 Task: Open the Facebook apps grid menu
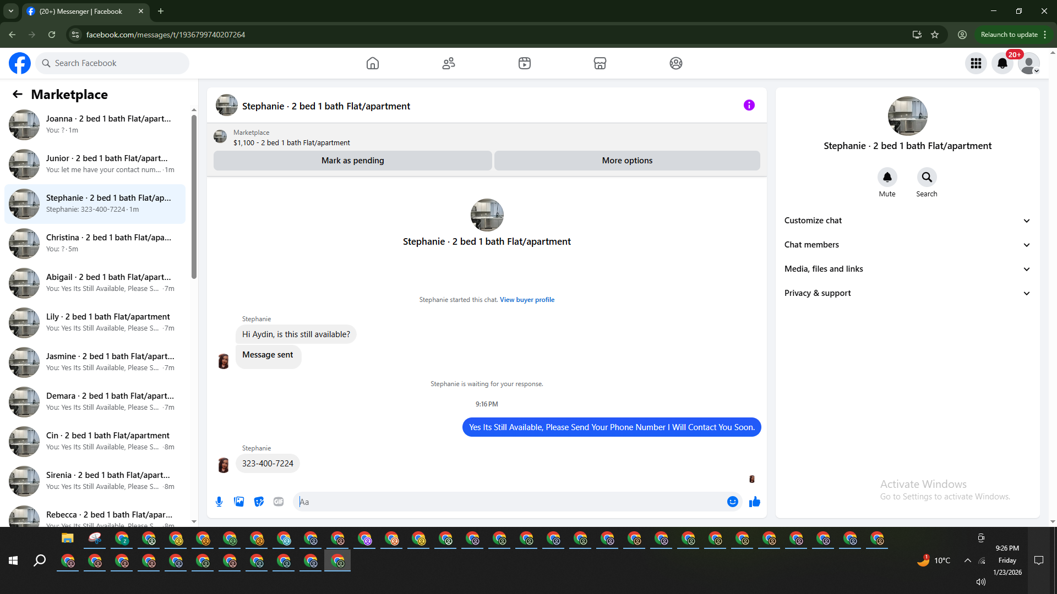pyautogui.click(x=976, y=63)
